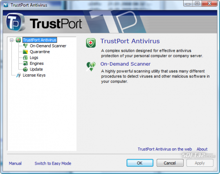Image resolution: width=220 pixels, height=174 pixels.
Task: Open the Logs section
Action: click(34, 57)
